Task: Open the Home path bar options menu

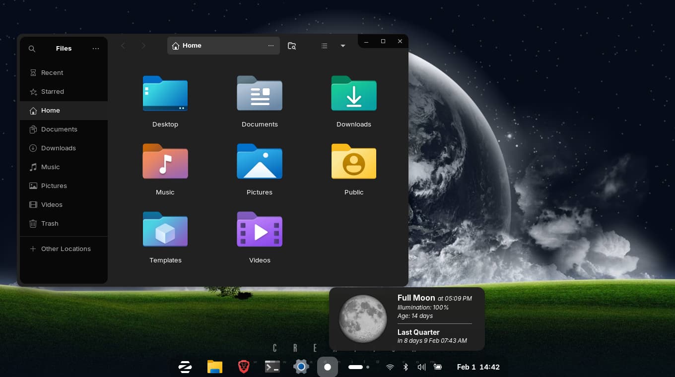Action: tap(270, 46)
